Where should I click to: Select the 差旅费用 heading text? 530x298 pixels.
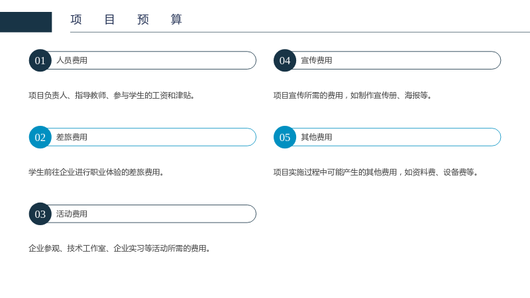[x=72, y=137]
